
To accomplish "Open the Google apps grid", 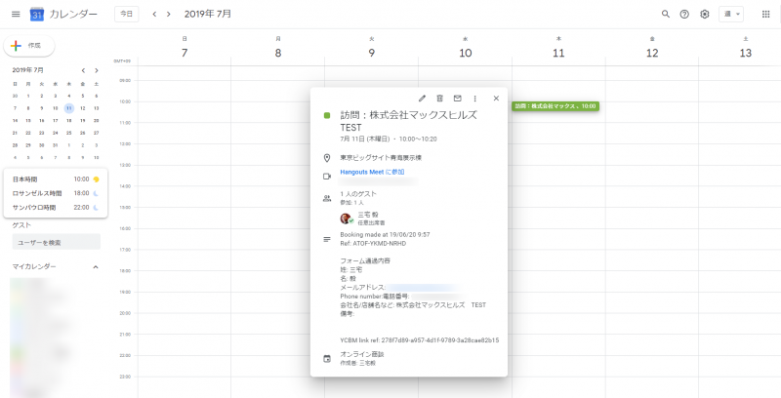I will tap(765, 15).
